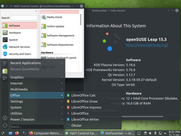Open application launcher on the taskbar
The width and height of the screenshot is (181, 136).
pos(3,133)
